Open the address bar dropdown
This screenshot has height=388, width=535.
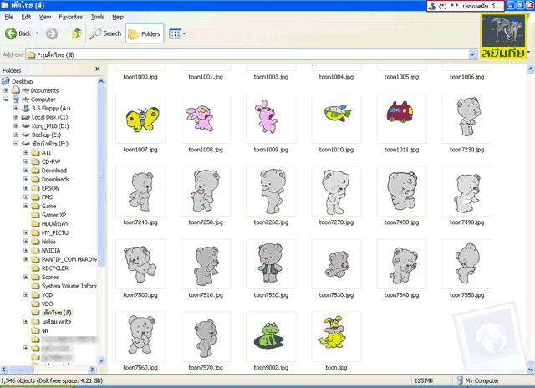coord(472,54)
